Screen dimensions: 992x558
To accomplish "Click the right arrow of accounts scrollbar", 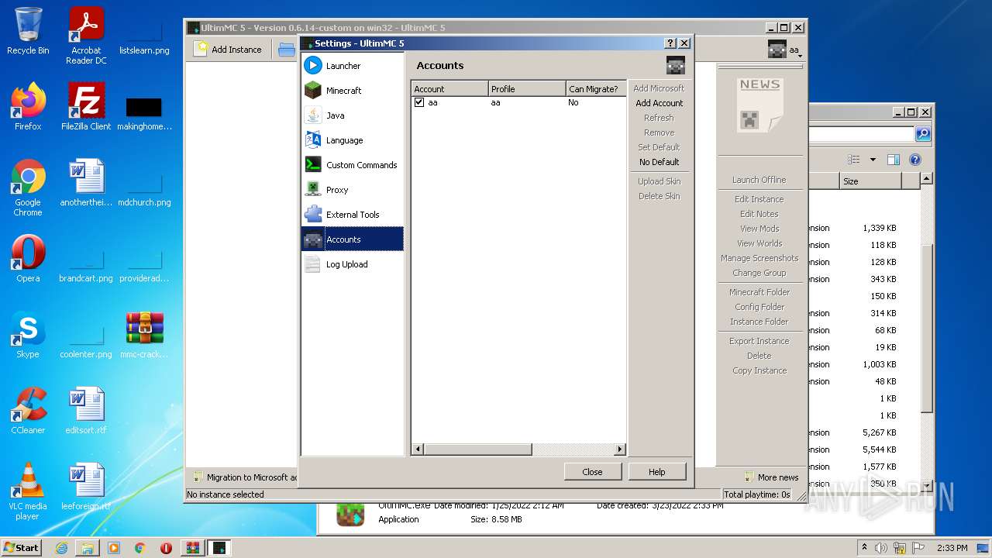I will pos(620,449).
